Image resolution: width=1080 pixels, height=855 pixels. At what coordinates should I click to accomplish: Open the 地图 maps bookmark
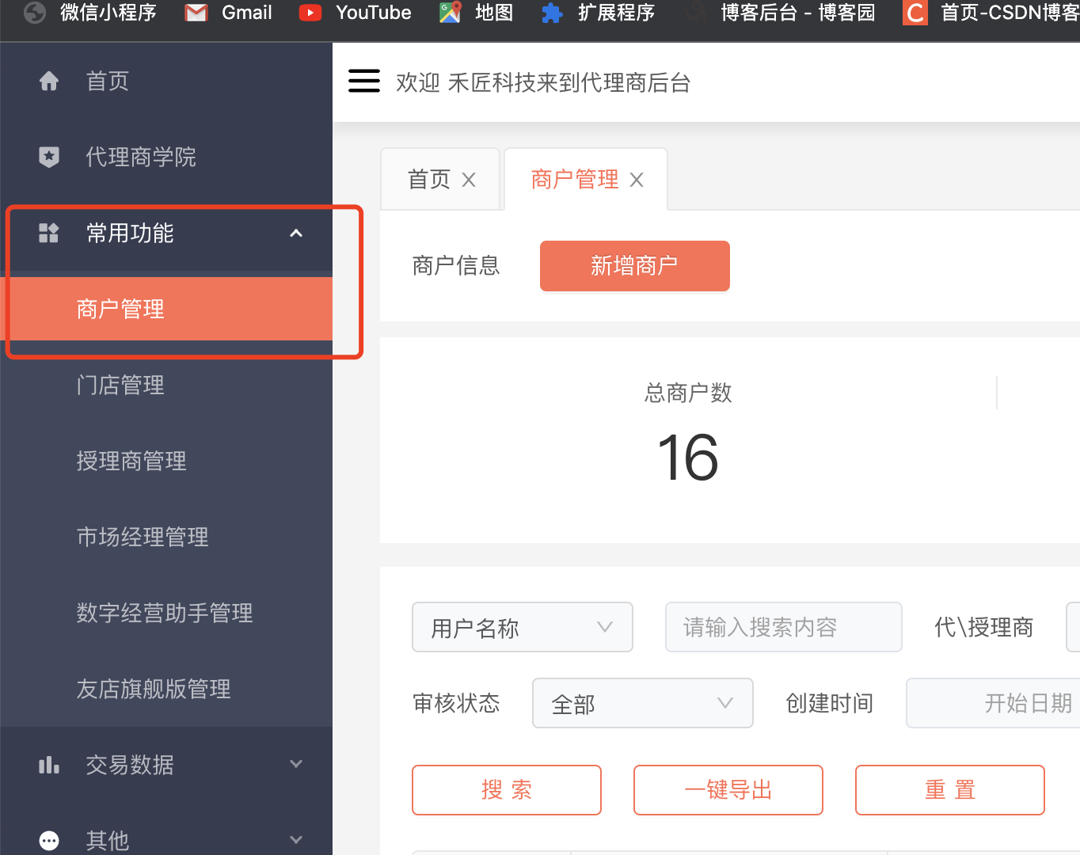point(477,13)
